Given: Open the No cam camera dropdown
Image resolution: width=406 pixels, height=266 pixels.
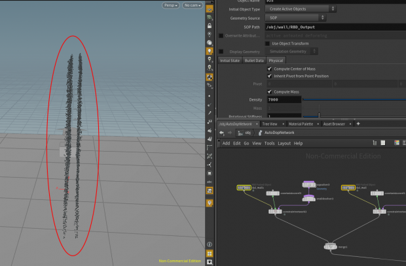Looking at the screenshot, I should [193, 5].
